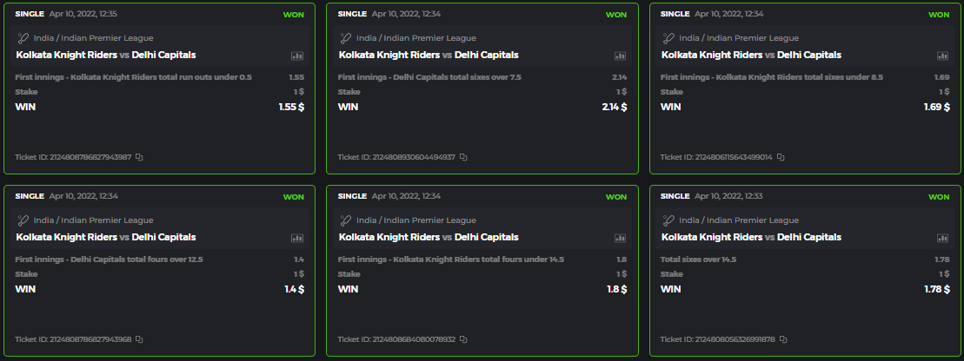The image size is (964, 361).
Task: Click cricket icon on the 12:33 bet card
Action: [668, 220]
